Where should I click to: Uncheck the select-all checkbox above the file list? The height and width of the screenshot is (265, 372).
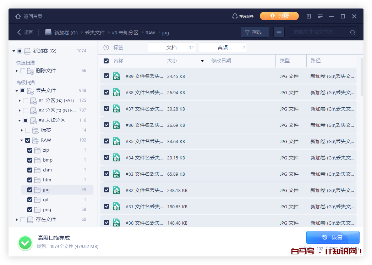pos(106,61)
